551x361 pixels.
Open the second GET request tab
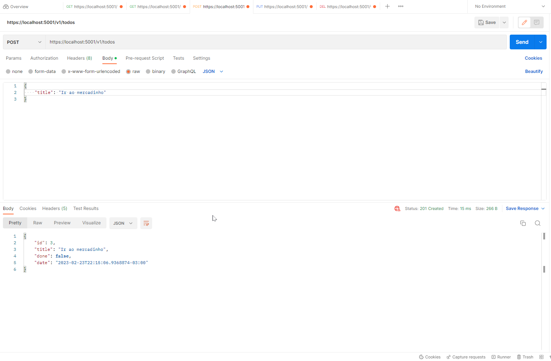click(x=158, y=7)
